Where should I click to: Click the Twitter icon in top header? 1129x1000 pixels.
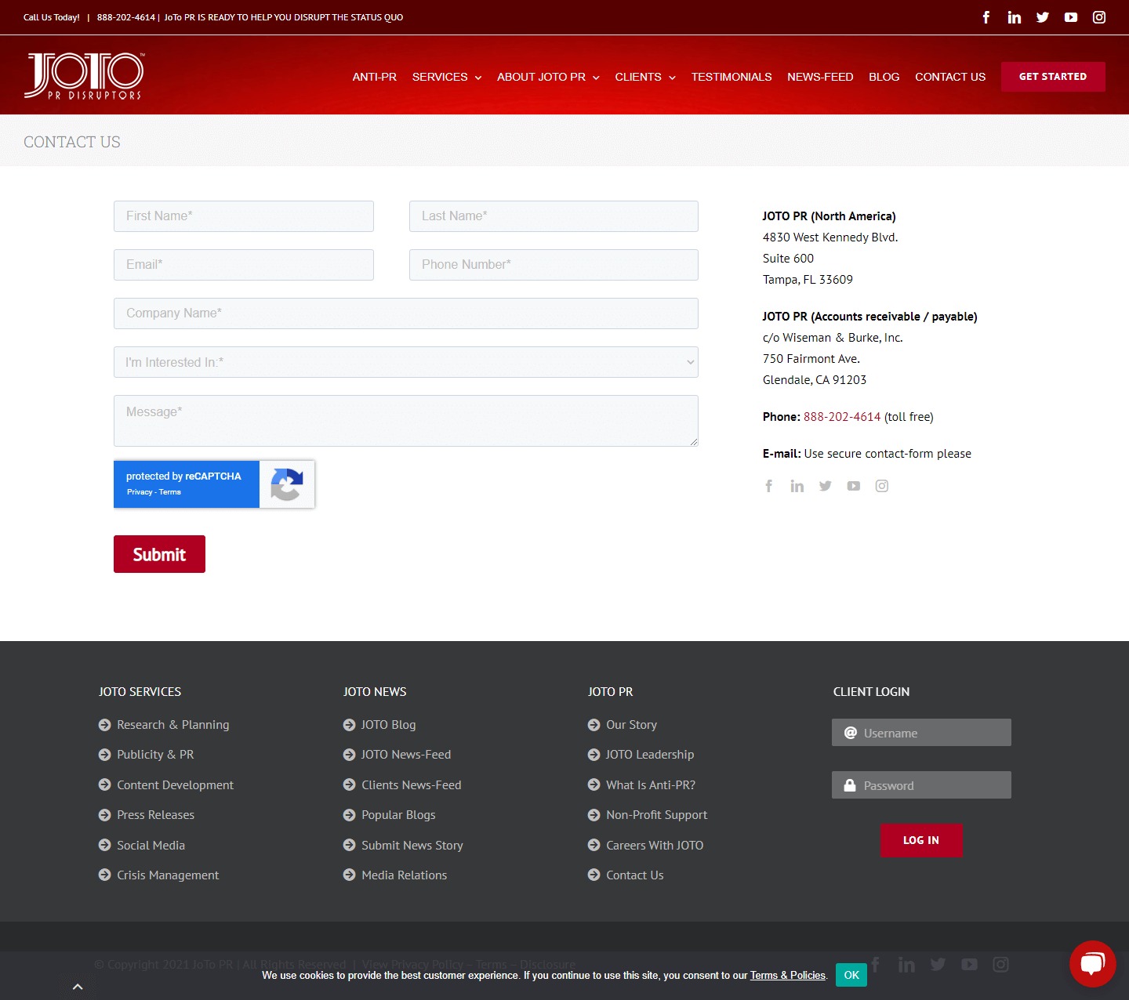1043,17
